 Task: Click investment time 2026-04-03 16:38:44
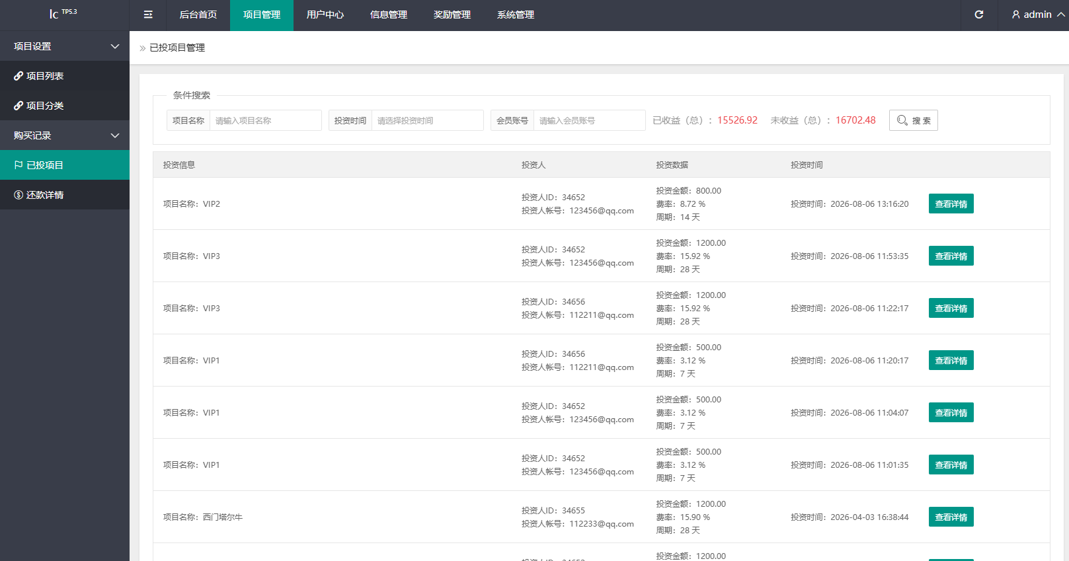869,517
